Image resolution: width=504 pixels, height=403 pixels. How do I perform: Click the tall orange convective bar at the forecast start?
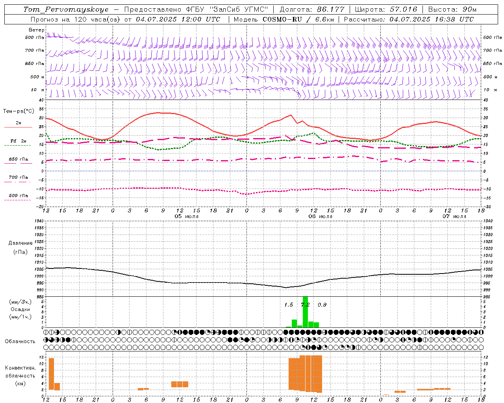coord(51,374)
